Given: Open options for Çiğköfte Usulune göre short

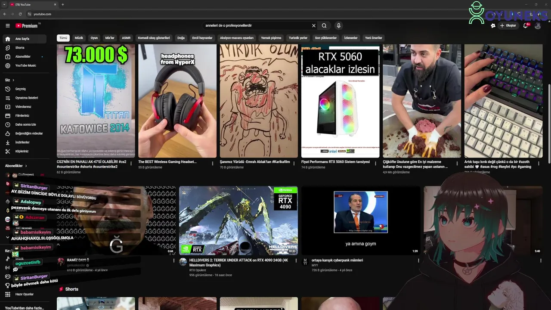Looking at the screenshot, I should click(x=457, y=164).
